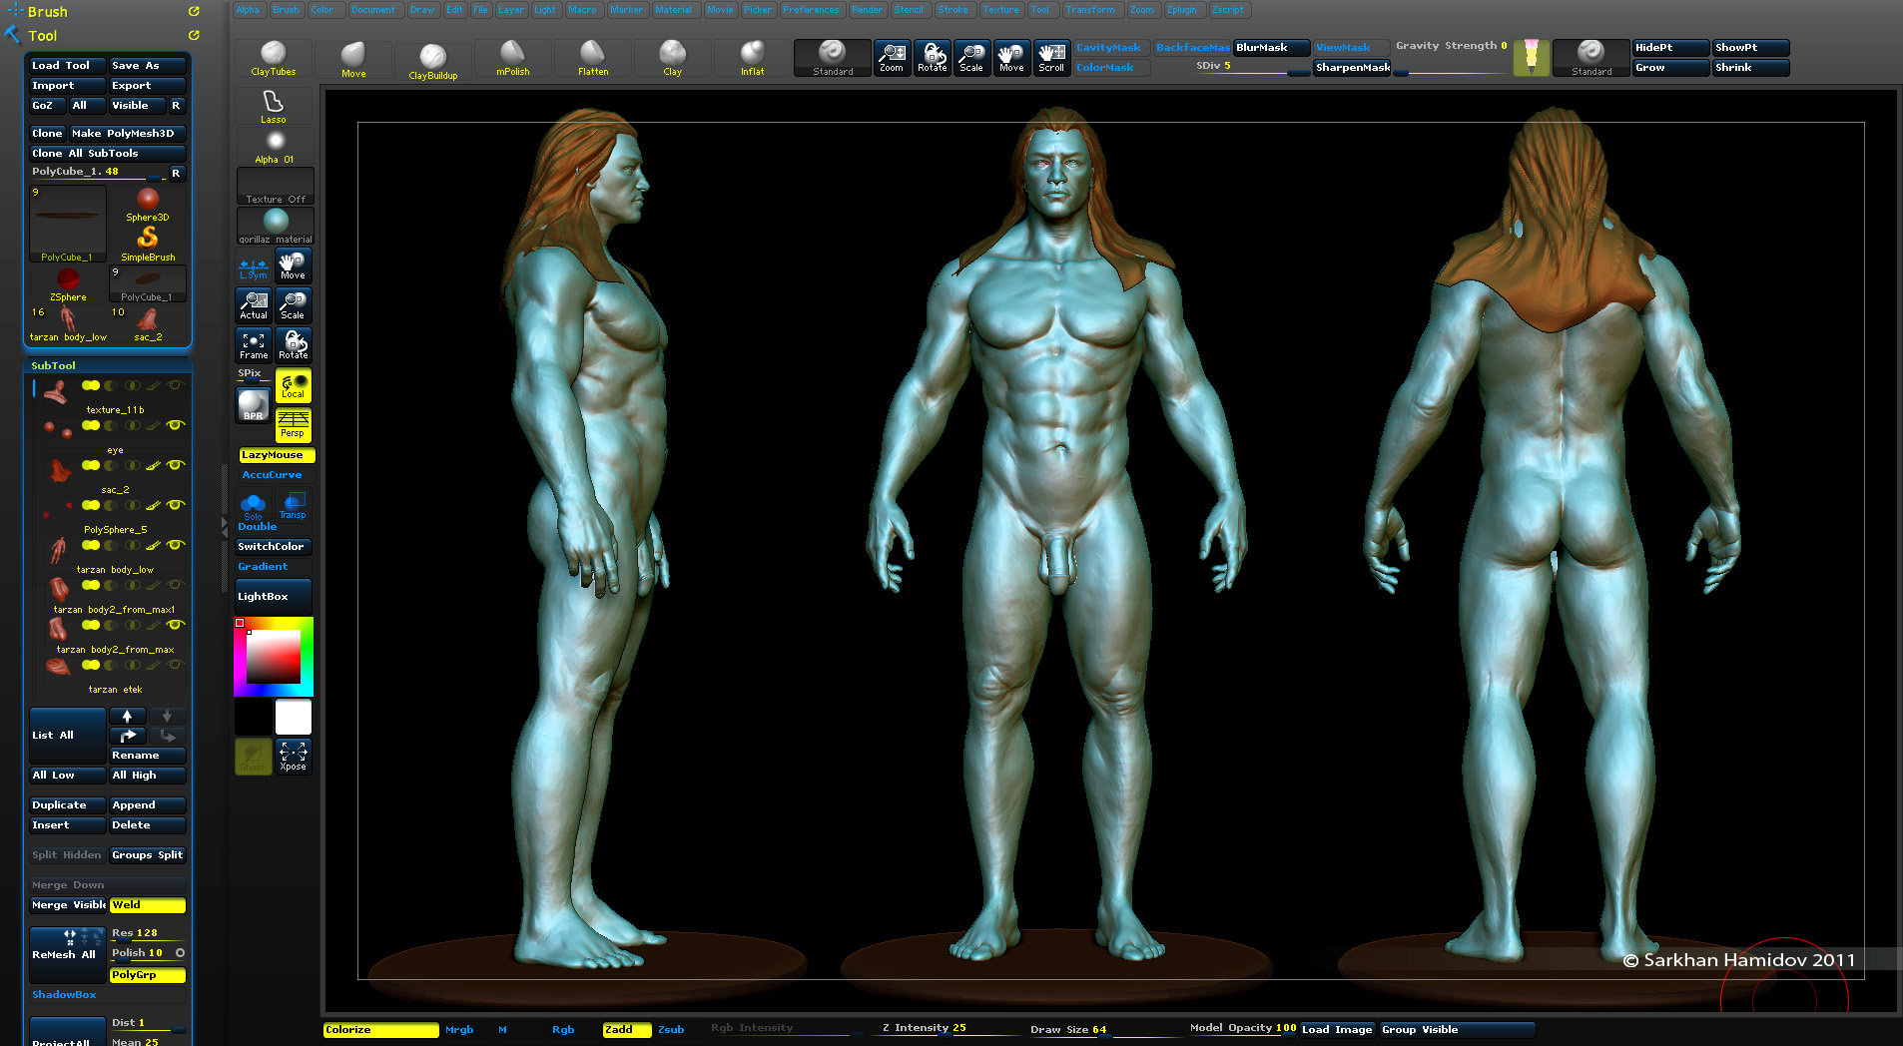The width and height of the screenshot is (1903, 1046).
Task: Toggle Zadd at the bottom bar
Action: 627,1029
